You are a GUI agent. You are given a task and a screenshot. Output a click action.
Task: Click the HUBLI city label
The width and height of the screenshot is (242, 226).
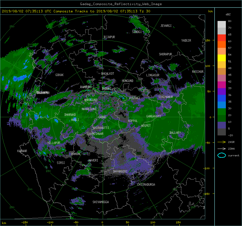(75, 120)
